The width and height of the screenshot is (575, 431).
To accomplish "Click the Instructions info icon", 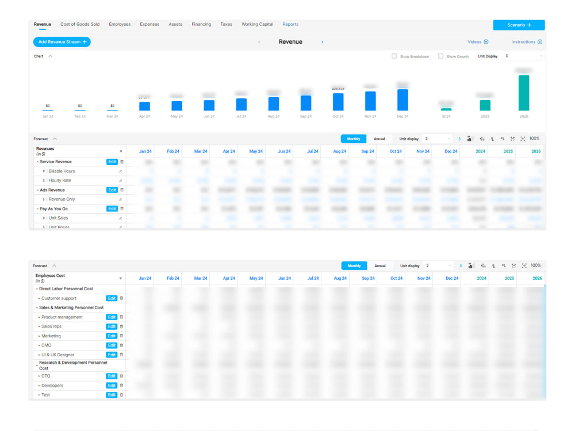I will (540, 42).
